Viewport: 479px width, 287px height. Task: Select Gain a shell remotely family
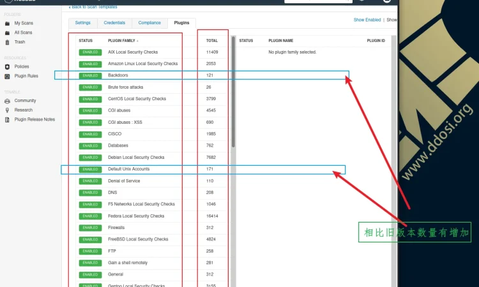coord(128,263)
